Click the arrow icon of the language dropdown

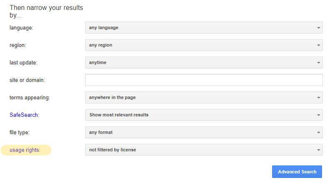318,28
